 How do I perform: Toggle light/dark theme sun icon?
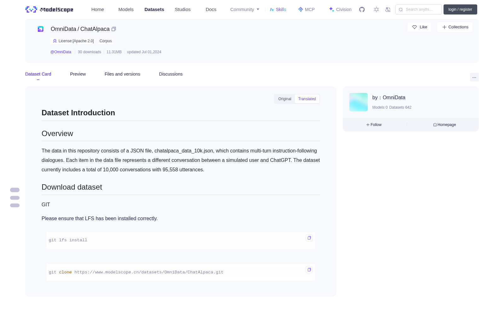[376, 9]
